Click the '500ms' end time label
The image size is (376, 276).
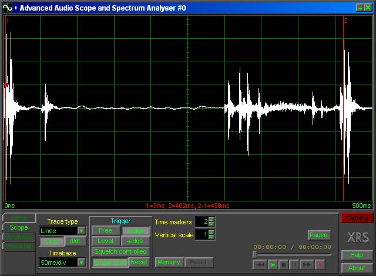tap(361, 206)
